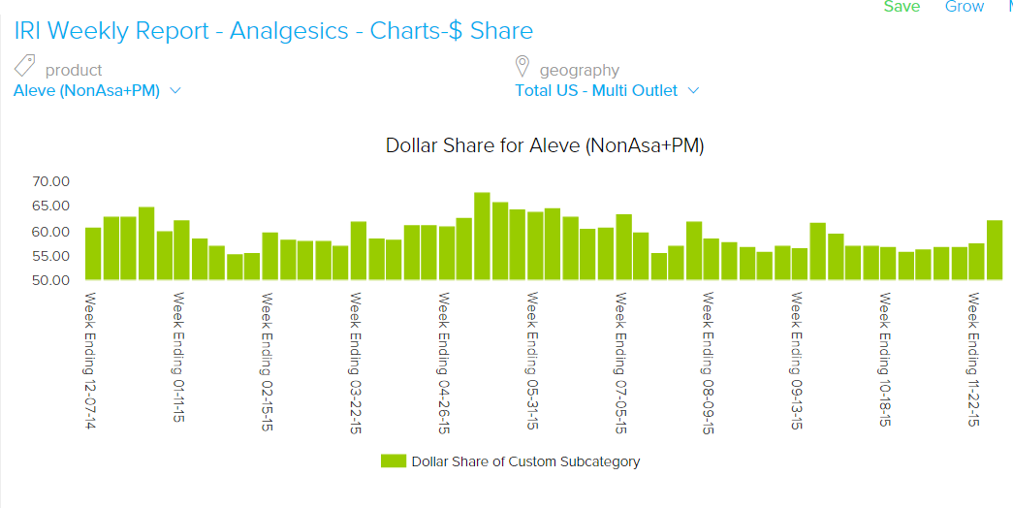The image size is (1013, 508).
Task: Click the Week Ending 01-11-15 axis label
Action: pos(179,358)
